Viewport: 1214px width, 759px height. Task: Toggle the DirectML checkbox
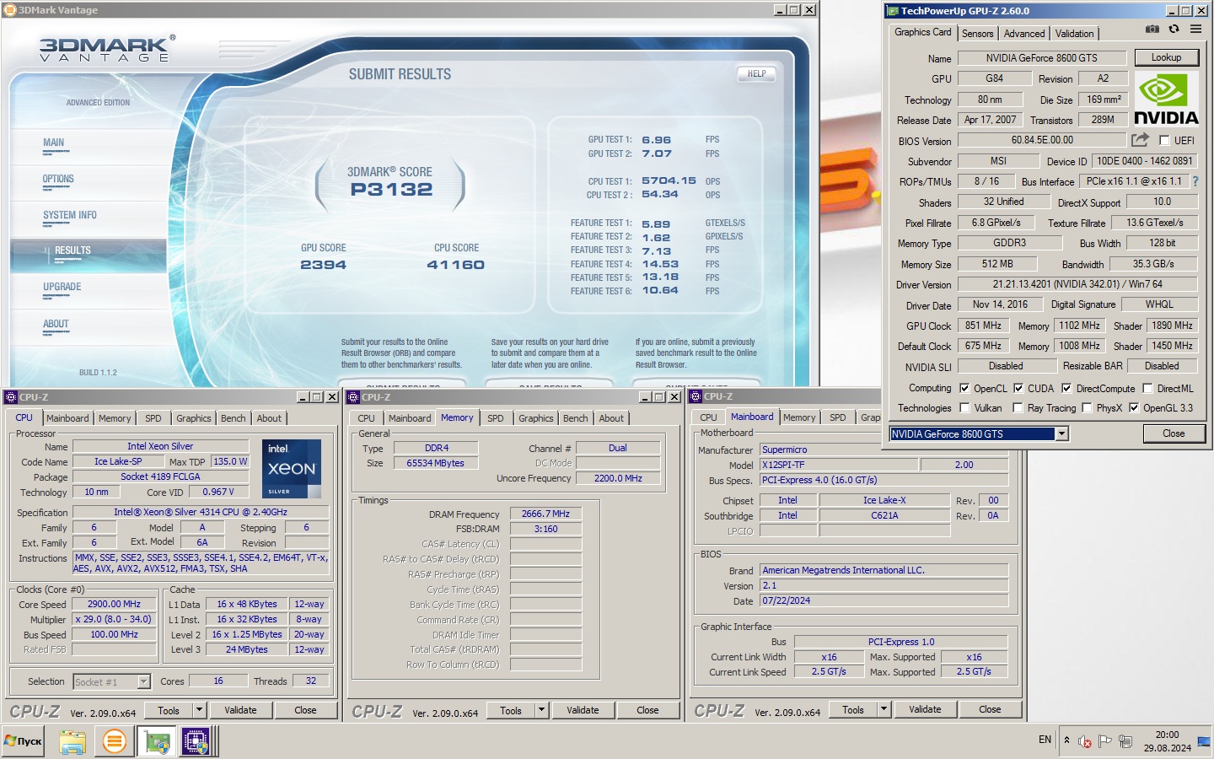tap(1148, 389)
